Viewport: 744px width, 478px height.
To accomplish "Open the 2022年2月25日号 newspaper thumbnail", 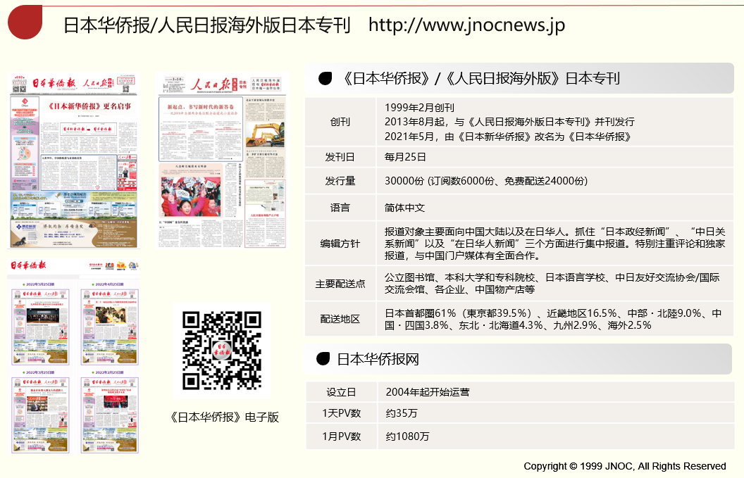I will 110,414.
